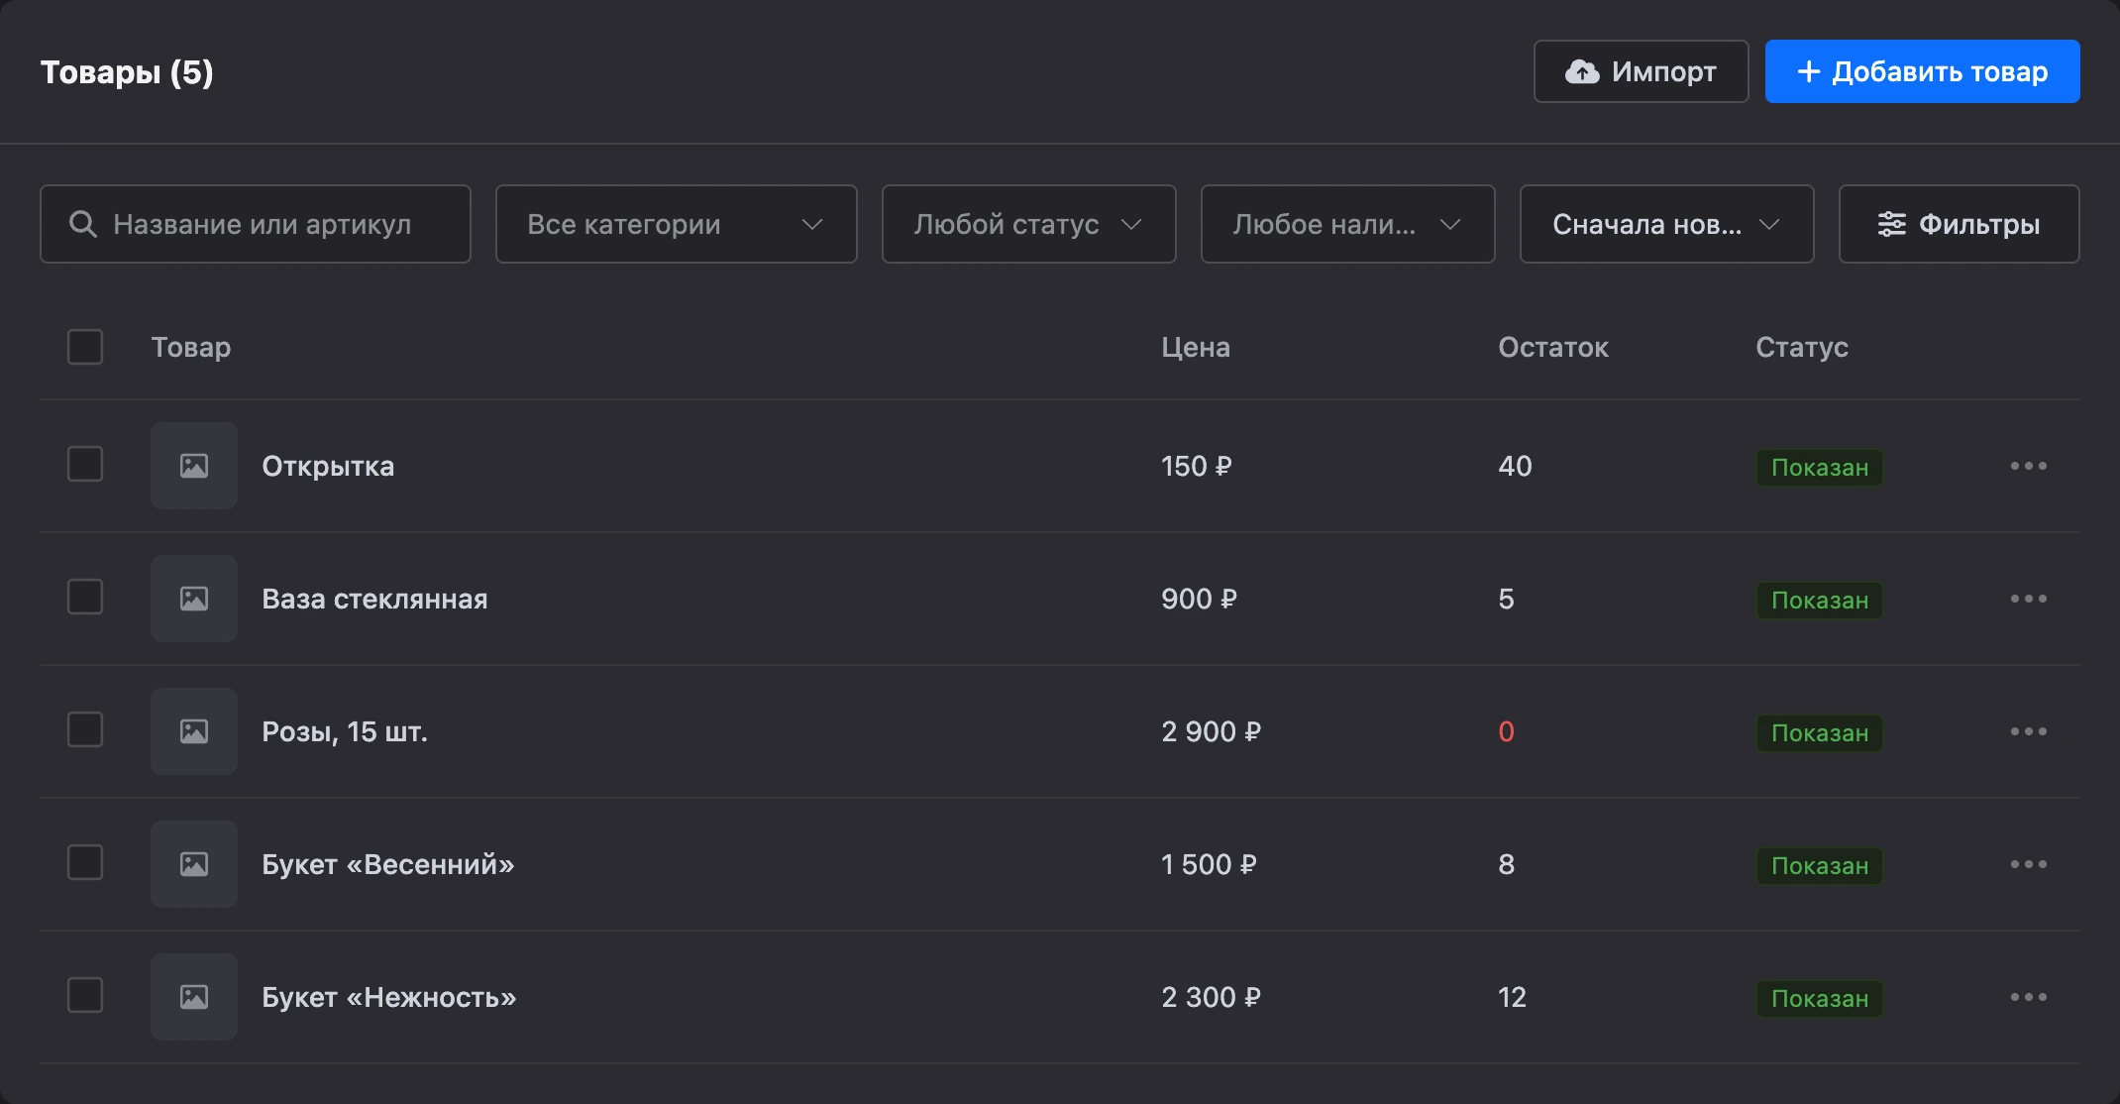Click the Фильтры sliders button
This screenshot has height=1104, width=2120.
coord(1959,224)
